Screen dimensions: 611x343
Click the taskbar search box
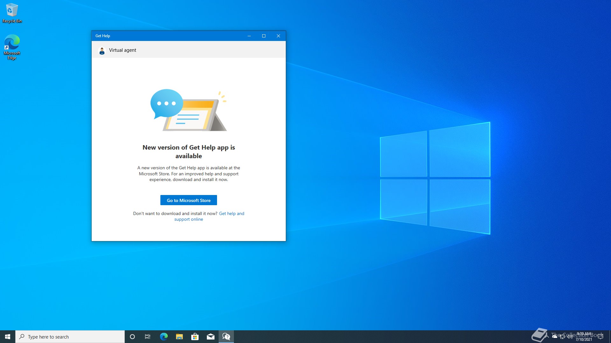pos(70,337)
